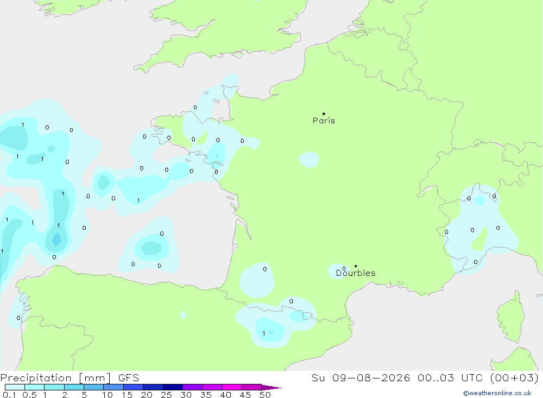This screenshot has width=543, height=398.
Task: Pick the 30–35 mm violet legend swatch
Action: (x=192, y=387)
